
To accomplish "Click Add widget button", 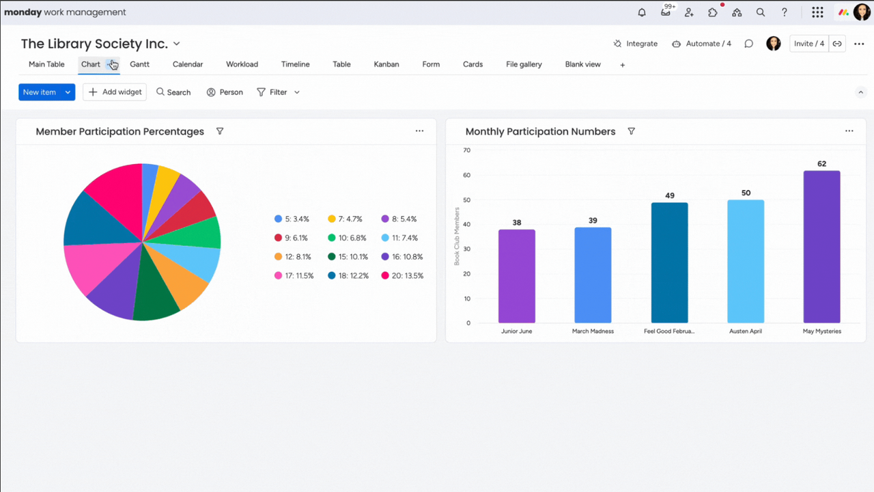I will coord(115,92).
